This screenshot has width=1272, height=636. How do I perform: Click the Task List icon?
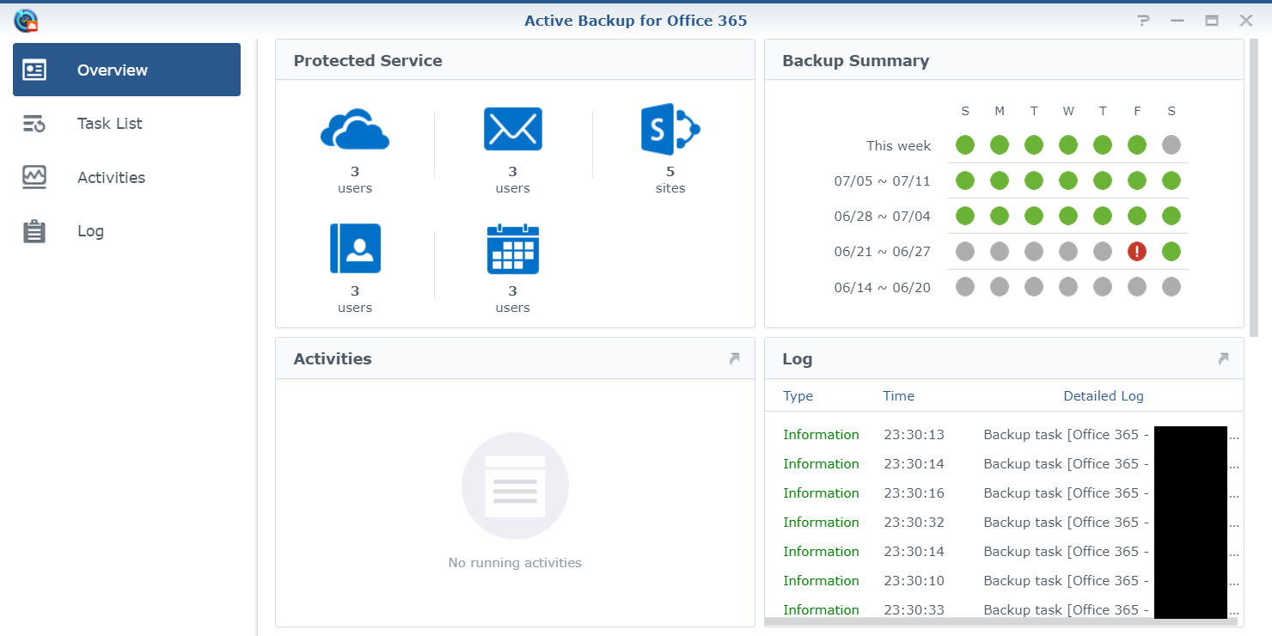coord(34,124)
